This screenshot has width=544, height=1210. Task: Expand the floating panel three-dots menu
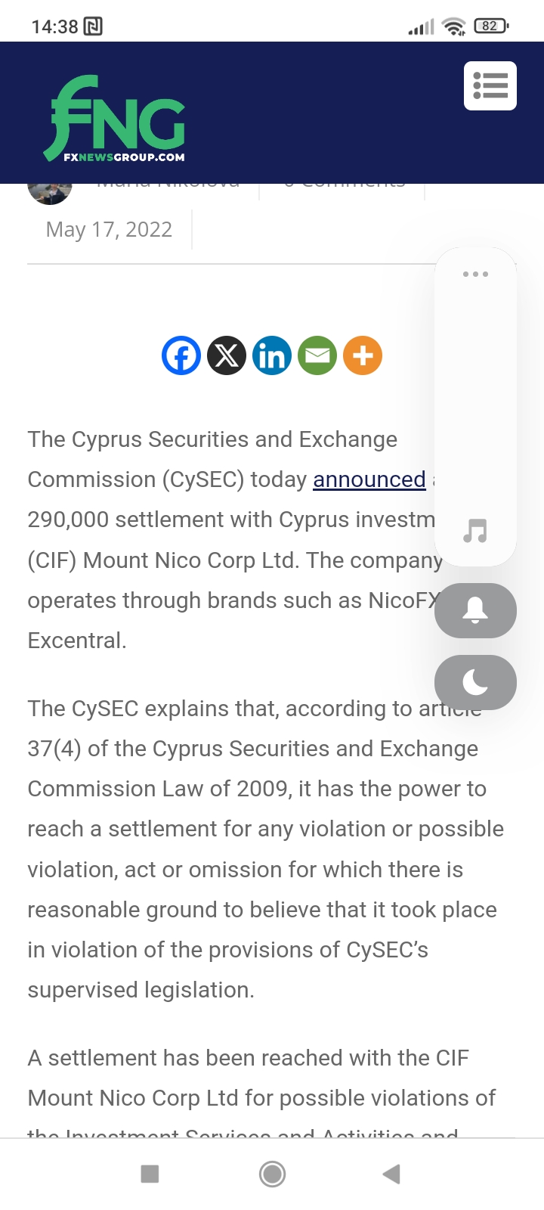pos(475,274)
